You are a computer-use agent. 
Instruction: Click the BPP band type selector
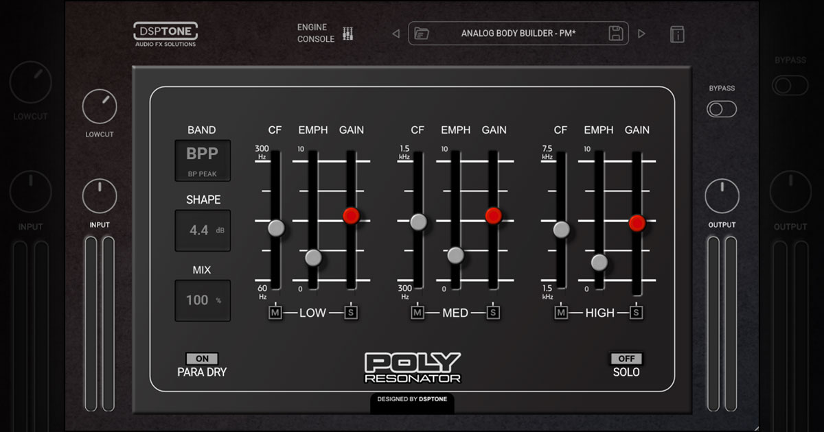click(202, 160)
